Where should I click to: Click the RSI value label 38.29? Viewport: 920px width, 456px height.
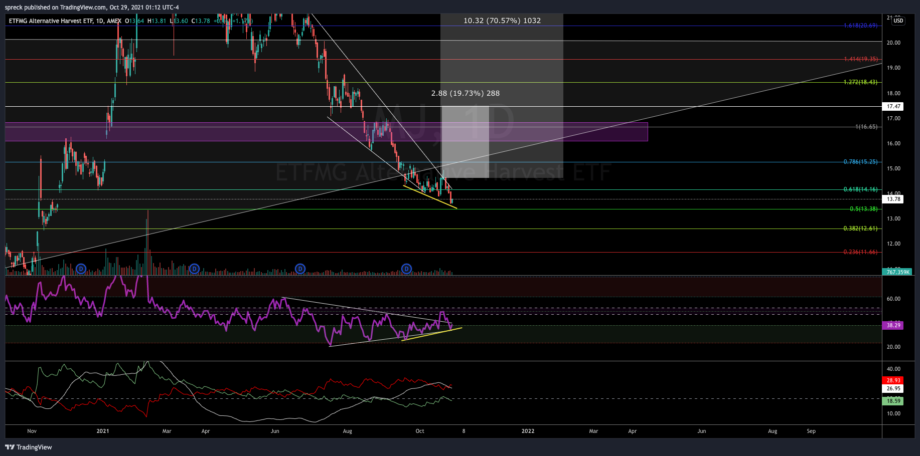[893, 325]
